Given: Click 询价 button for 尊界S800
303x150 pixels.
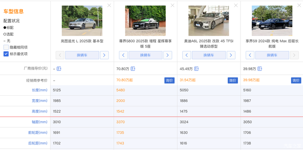Looking at the screenshot, I should pos(169,80).
